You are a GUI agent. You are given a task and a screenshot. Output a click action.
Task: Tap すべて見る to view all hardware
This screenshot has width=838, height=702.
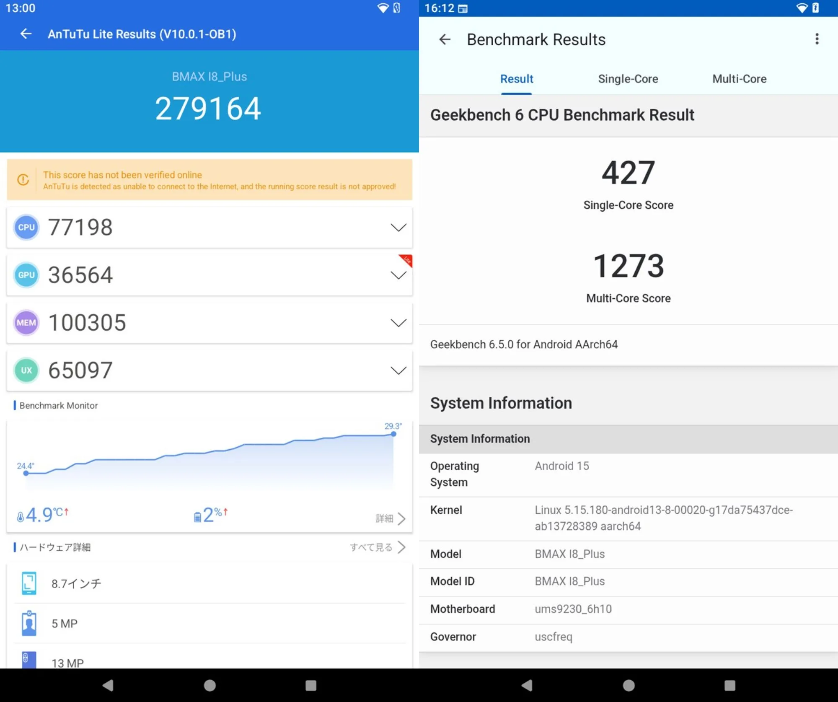(x=377, y=547)
